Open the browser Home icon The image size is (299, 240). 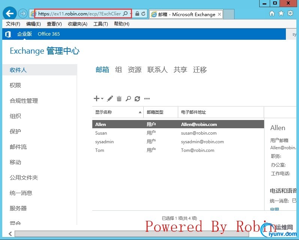tap(272, 13)
